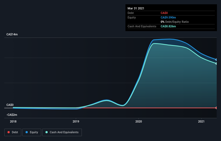The height and width of the screenshot is (141, 221).
Task: Click the 0% Debt/Equity Ratio text
Action: (175, 22)
